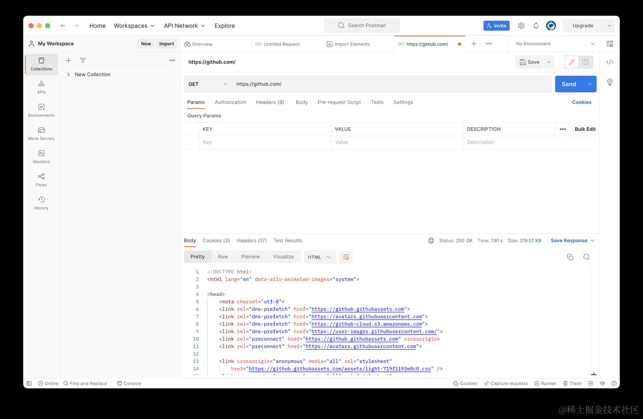
Task: Click the Invite button
Action: [496, 26]
